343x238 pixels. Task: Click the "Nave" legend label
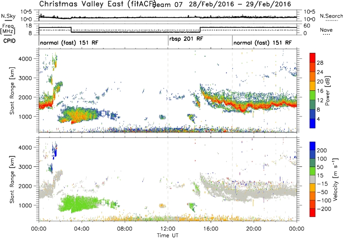pos(326,30)
